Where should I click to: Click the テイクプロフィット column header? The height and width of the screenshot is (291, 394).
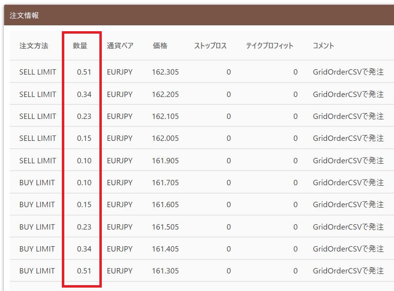pos(269,45)
